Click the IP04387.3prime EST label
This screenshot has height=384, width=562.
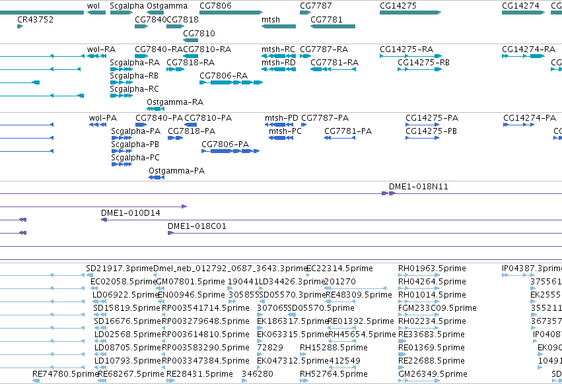click(x=532, y=269)
